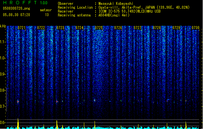The image size is (203, 129).
Task: Click the version number 1.0.0
Action: click(x=44, y=3)
